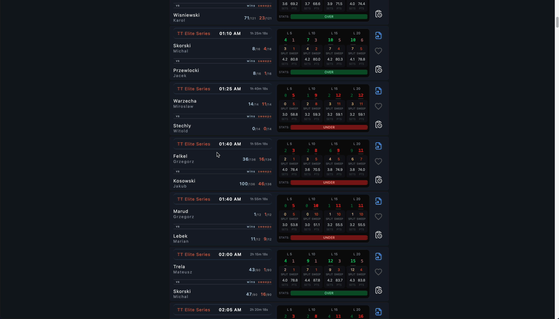Click clipboard history icon beside Wisniewski Karol
This screenshot has height=319, width=559.
[x=379, y=14]
